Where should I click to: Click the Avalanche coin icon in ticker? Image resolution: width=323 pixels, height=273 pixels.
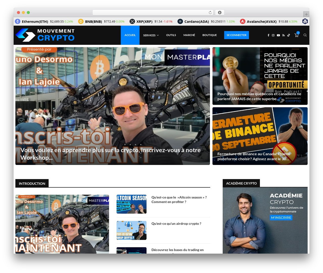click(243, 21)
